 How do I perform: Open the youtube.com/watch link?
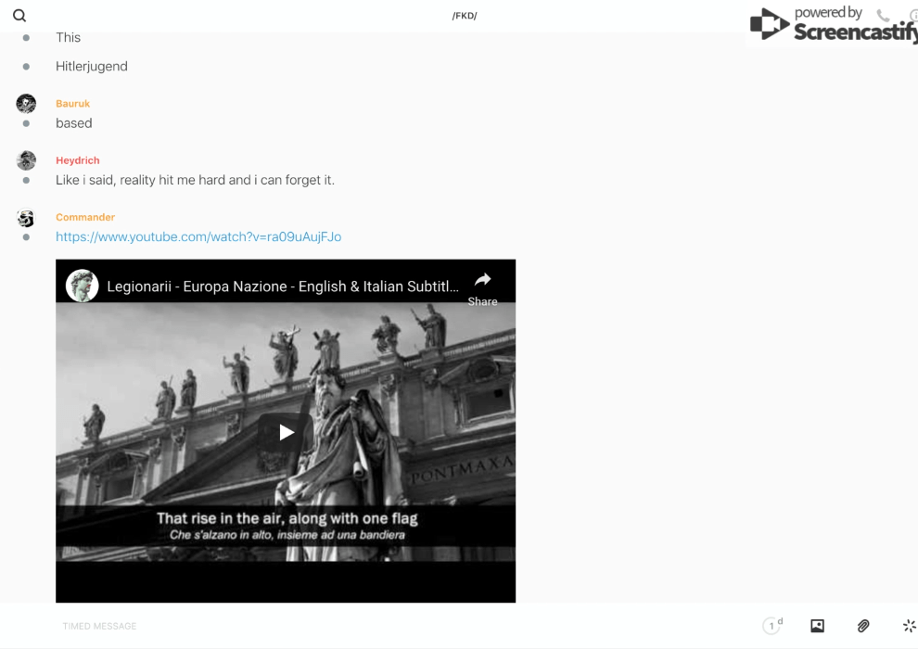[198, 237]
